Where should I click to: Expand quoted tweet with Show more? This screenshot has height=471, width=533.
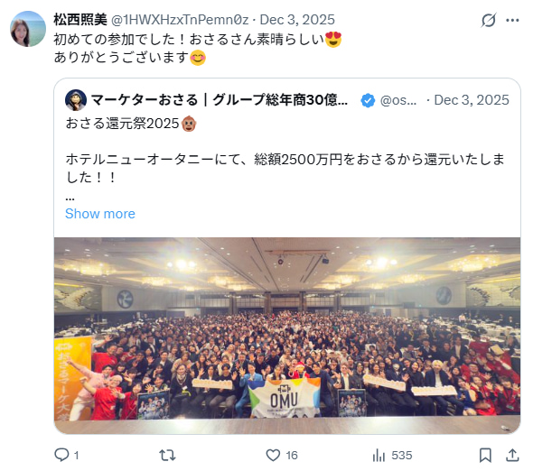100,214
